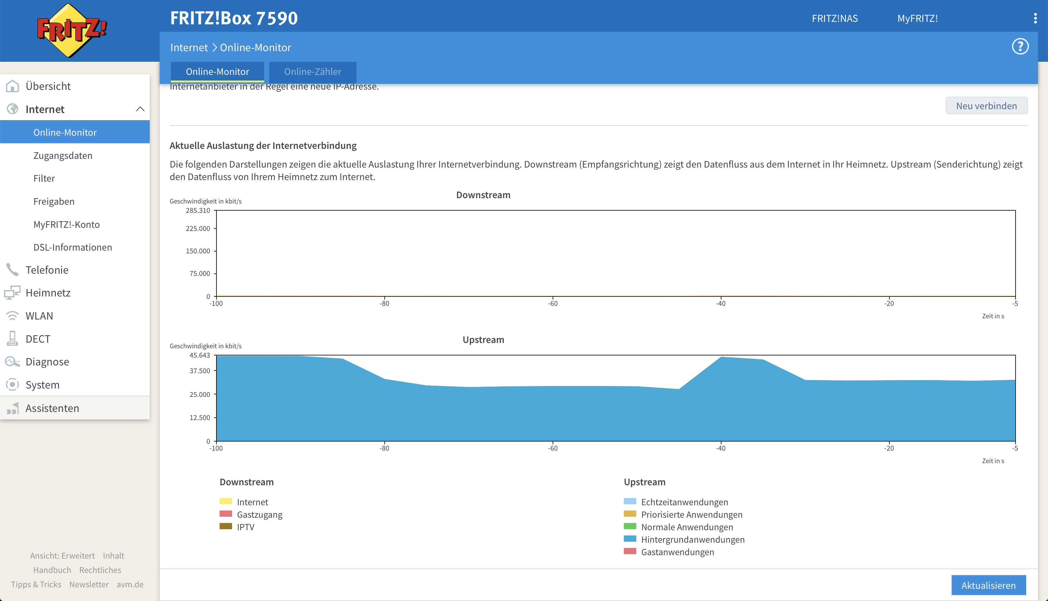Click the IPTV legend swatch

226,526
